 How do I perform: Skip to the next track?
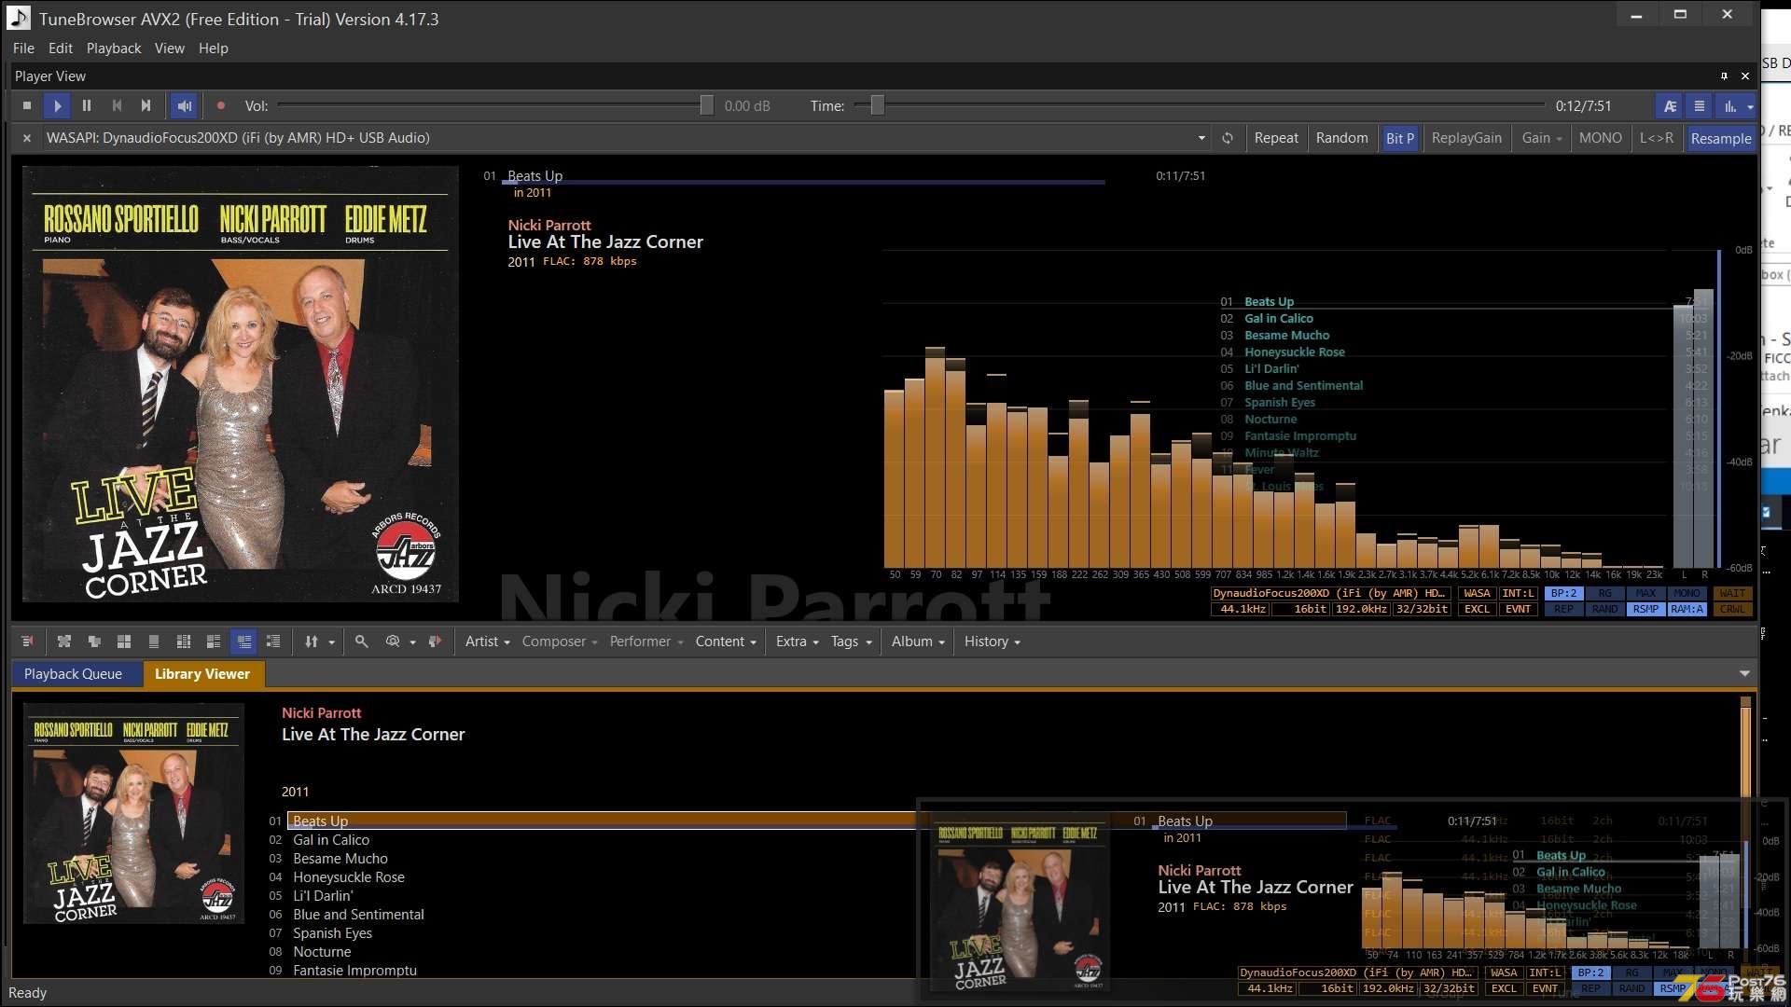(x=146, y=106)
